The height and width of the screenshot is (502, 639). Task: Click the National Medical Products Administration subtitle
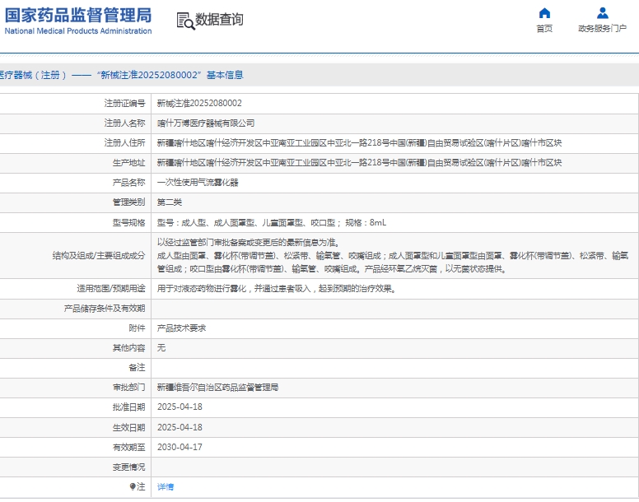pos(78,31)
